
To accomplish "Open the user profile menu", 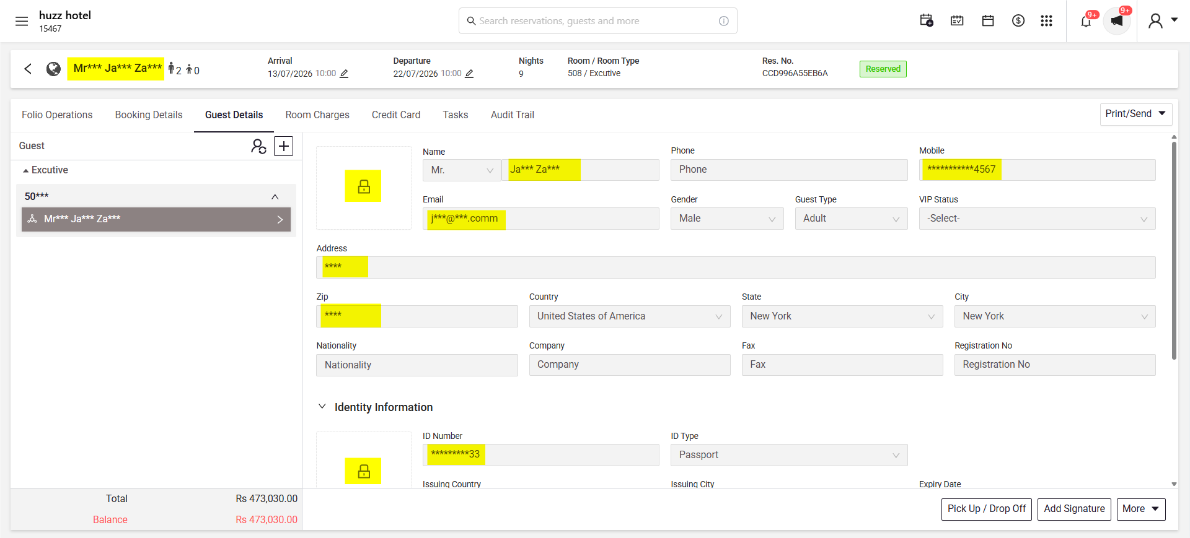I will tap(1163, 21).
